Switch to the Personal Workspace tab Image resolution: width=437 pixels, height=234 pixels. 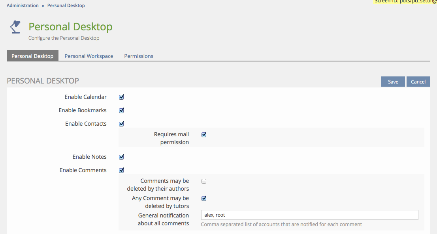89,56
